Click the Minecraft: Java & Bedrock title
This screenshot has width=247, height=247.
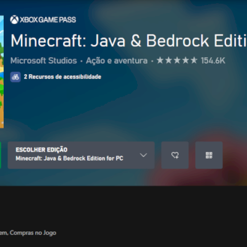129,41
